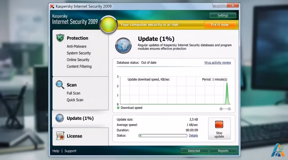Click the '00:00:09' duration value
The width and height of the screenshot is (288, 160).
pyautogui.click(x=192, y=130)
